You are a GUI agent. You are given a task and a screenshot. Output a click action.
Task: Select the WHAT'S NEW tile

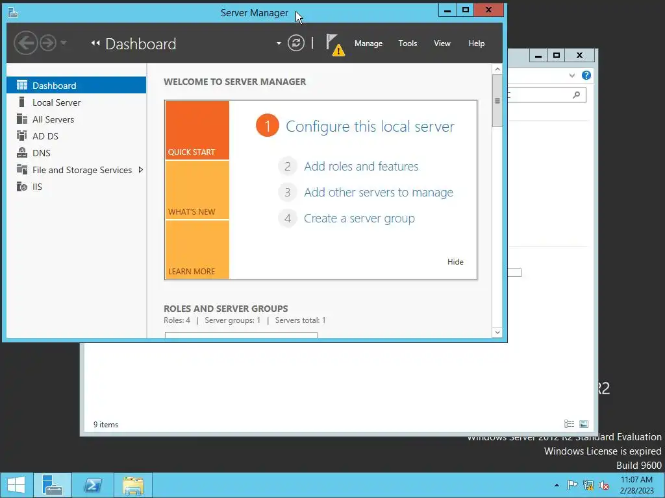(x=197, y=190)
